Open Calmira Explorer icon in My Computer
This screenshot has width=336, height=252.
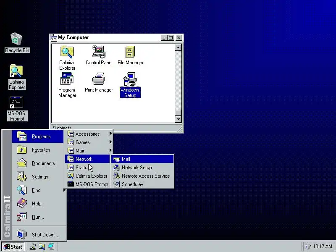point(67,58)
